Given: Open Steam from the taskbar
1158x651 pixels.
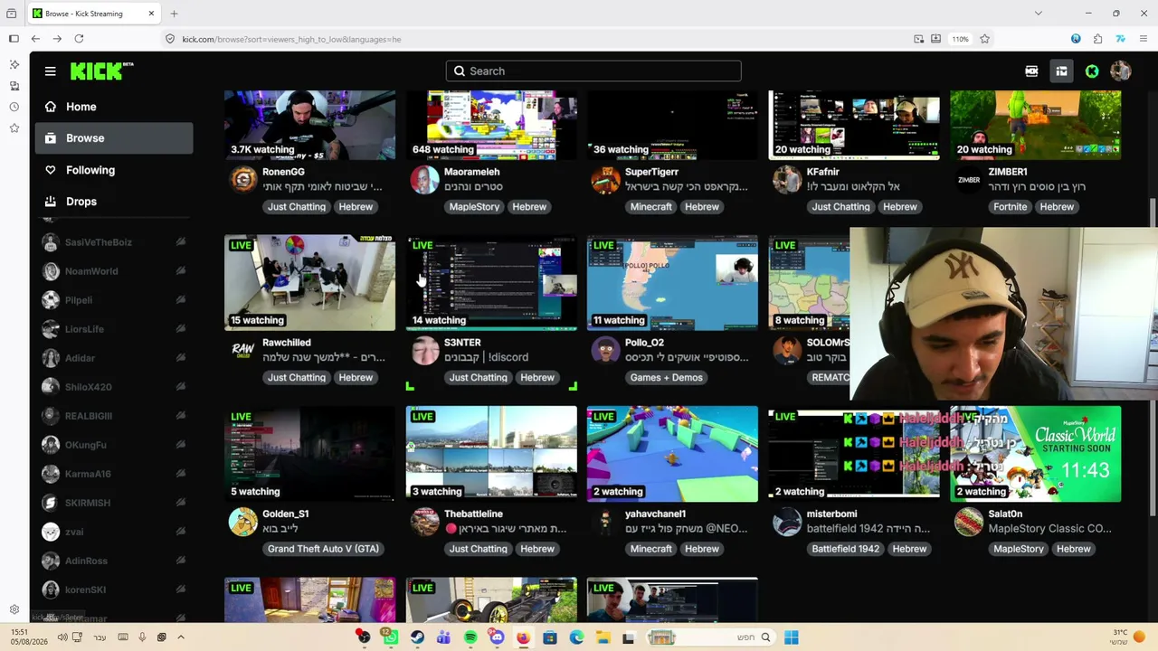Looking at the screenshot, I should click(x=417, y=637).
